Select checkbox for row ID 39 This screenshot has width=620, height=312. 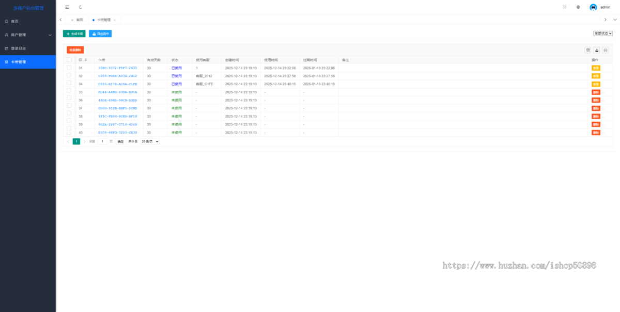coord(69,120)
